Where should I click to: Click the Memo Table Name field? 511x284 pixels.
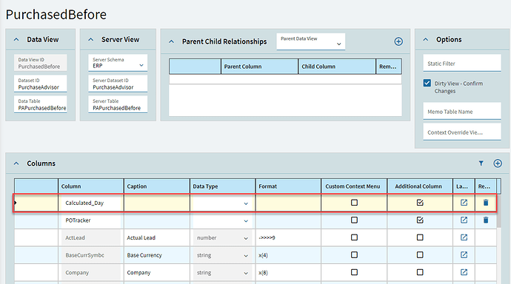(462, 111)
